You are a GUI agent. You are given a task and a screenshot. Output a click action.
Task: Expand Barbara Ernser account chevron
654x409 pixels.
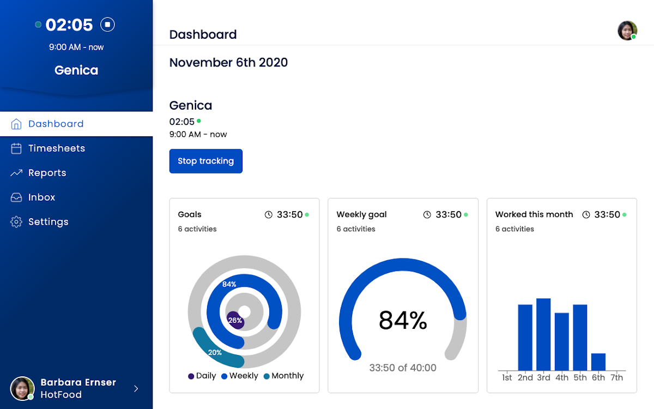coord(136,388)
